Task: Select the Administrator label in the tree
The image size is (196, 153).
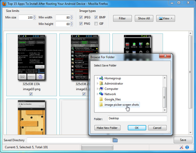Action: (x=114, y=83)
